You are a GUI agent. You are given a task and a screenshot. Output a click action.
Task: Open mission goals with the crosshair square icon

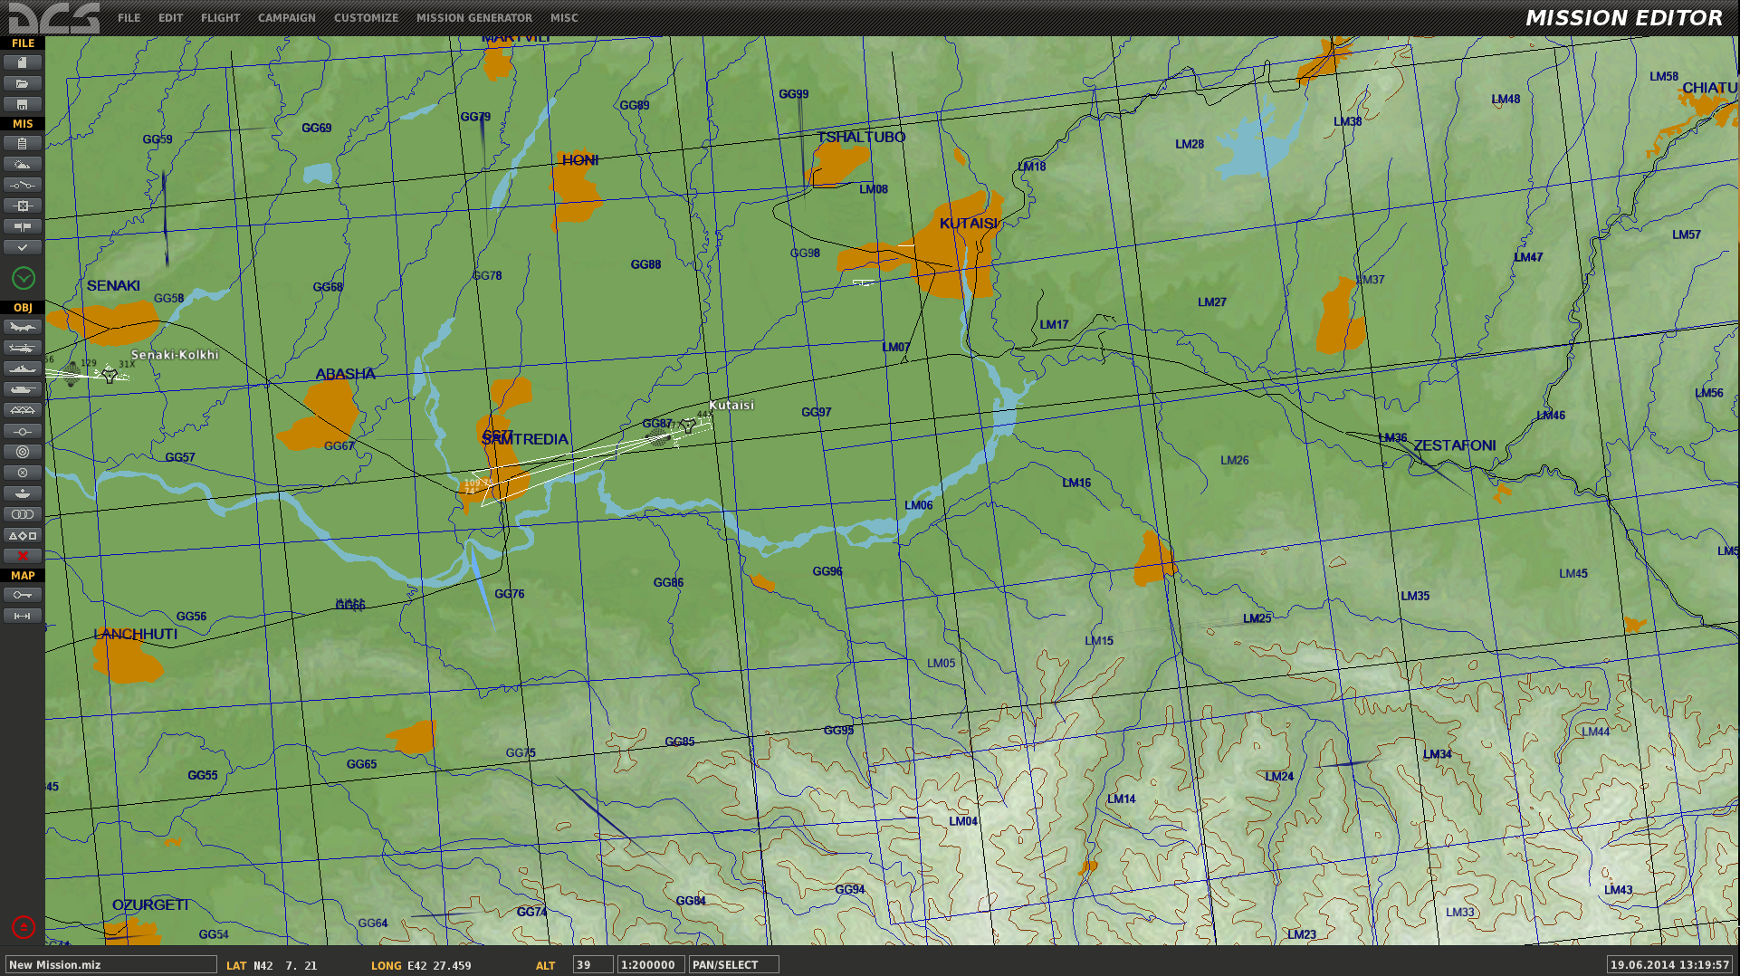tap(23, 206)
